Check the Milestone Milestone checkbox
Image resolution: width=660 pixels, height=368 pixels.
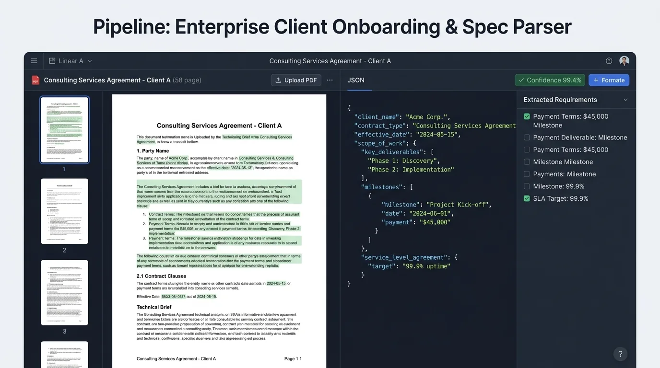click(527, 162)
